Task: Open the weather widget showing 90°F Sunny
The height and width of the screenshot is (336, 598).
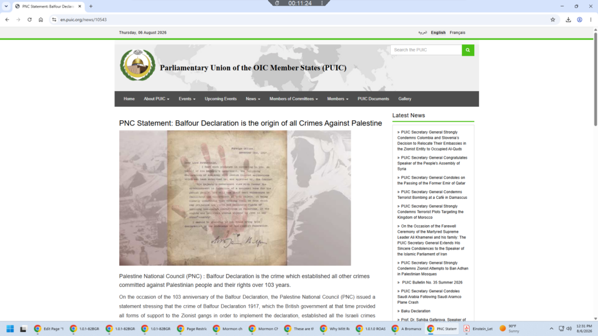Action: [x=510, y=328]
